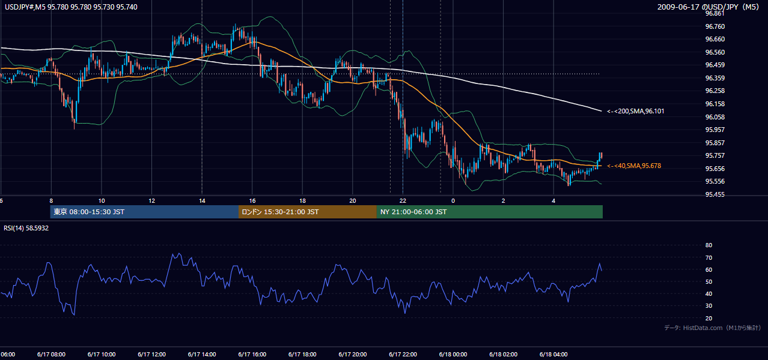Click price level 95.556 on price axis
This screenshot has height=360, width=768.
[x=715, y=181]
